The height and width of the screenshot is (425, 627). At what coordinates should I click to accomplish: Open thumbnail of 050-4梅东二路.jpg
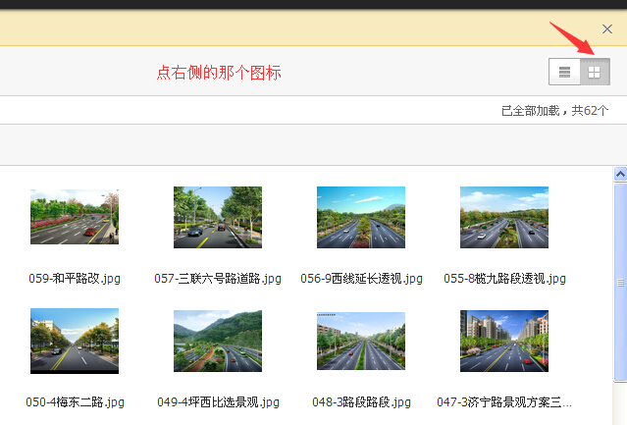75,341
